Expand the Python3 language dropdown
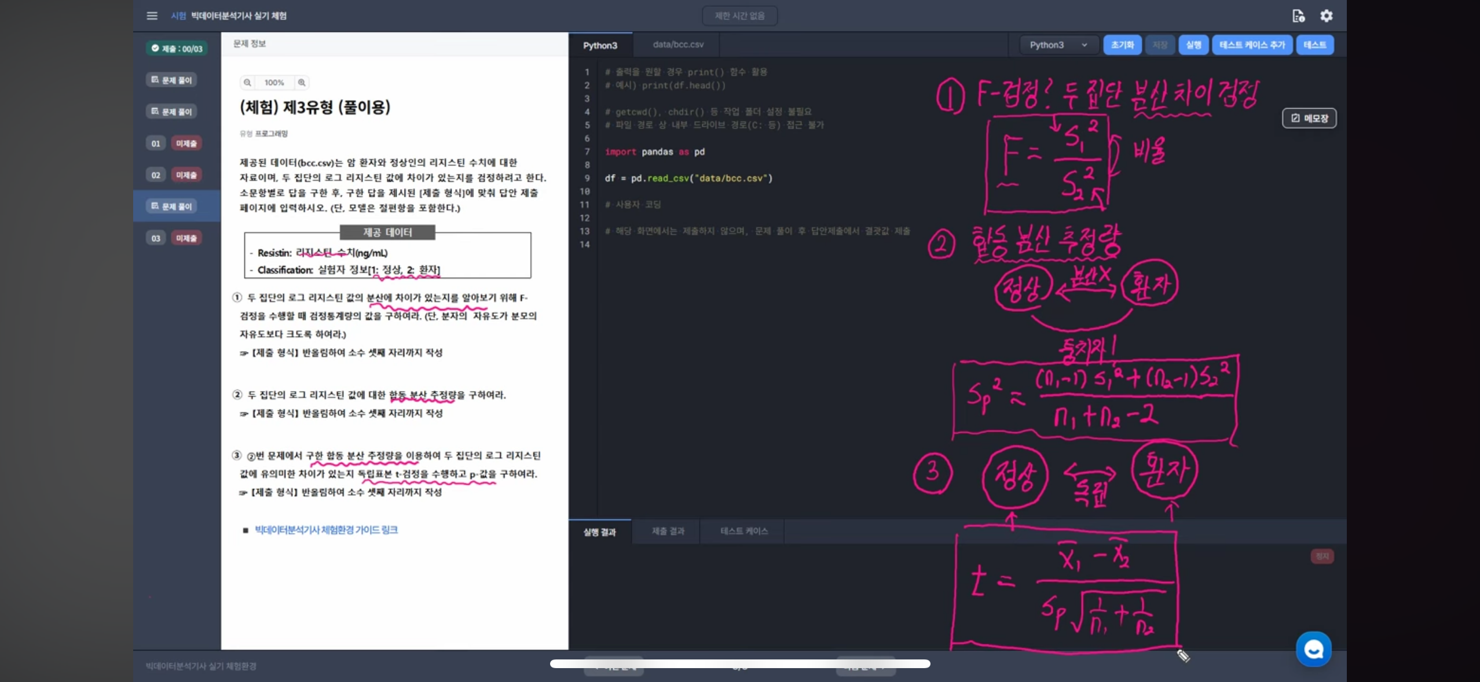1480x682 pixels. tap(1058, 45)
